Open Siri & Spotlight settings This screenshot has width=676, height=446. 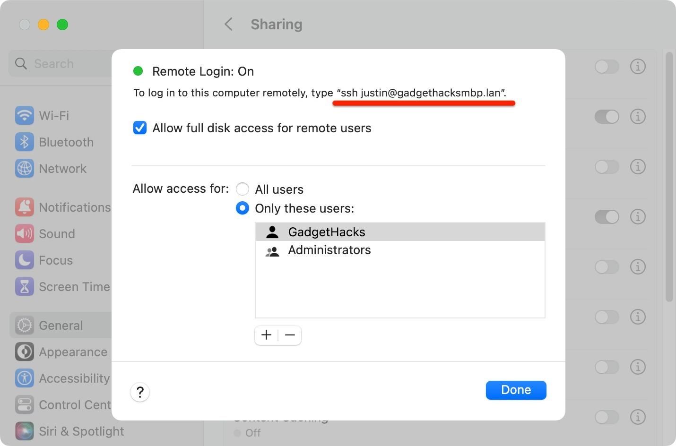[80, 431]
